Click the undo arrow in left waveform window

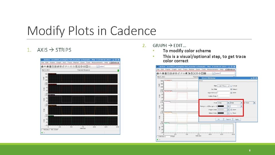[x=45, y=66]
